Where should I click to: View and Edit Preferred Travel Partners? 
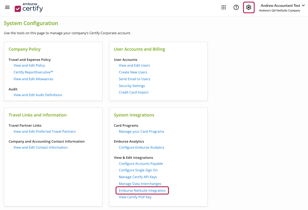[x=44, y=131]
